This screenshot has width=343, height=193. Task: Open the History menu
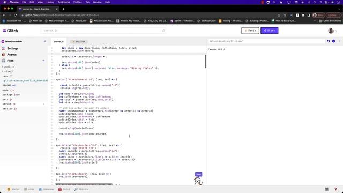(x=50, y=2)
